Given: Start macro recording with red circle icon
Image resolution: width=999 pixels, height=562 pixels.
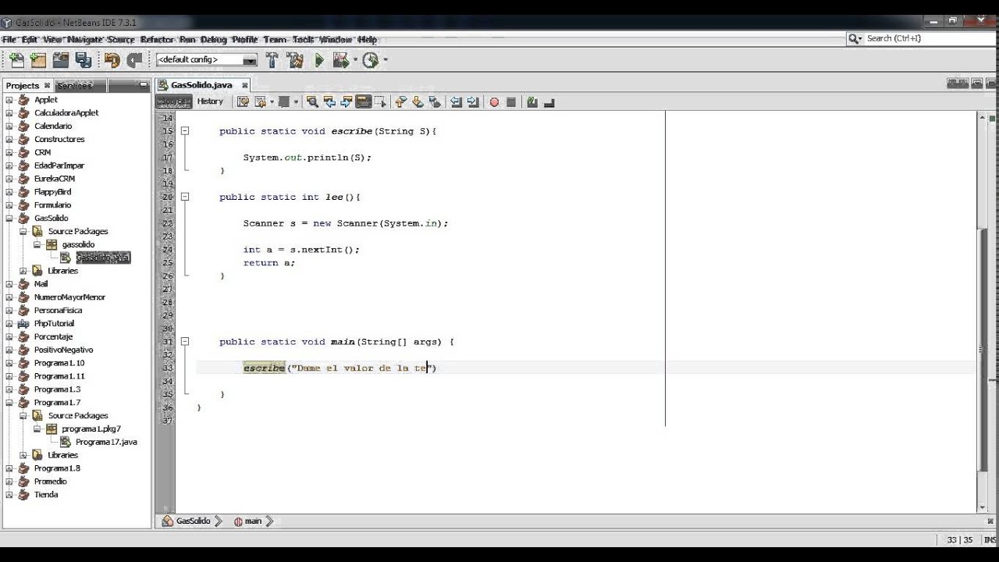Looking at the screenshot, I should pos(494,101).
